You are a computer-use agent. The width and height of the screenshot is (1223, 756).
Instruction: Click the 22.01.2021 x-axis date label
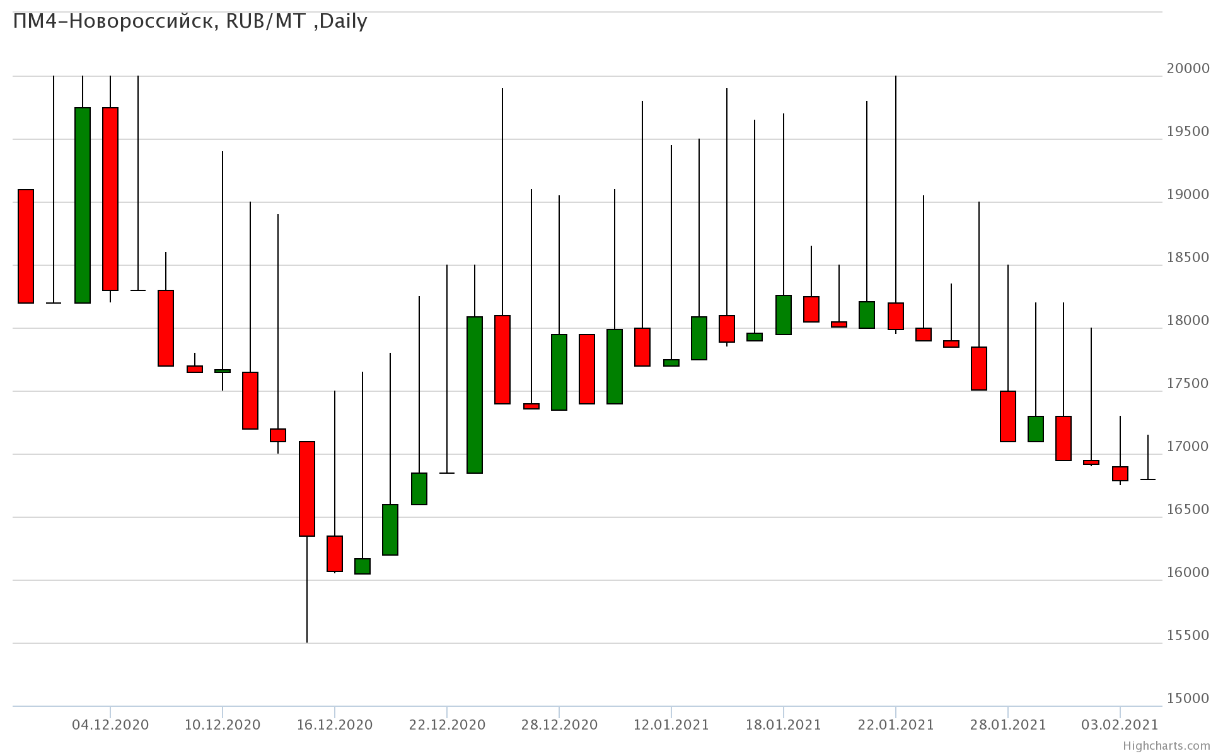tap(895, 725)
